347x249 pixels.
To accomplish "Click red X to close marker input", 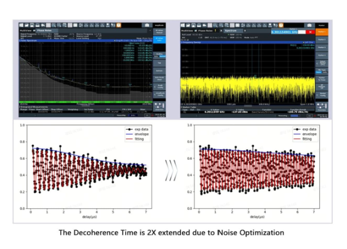I will pyautogui.click(x=310, y=32).
